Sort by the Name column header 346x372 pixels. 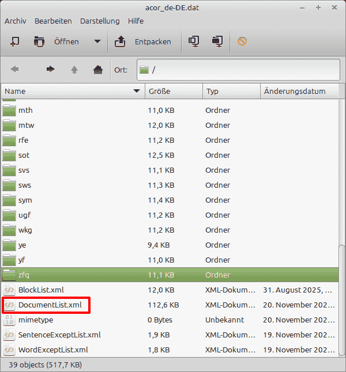(69, 91)
